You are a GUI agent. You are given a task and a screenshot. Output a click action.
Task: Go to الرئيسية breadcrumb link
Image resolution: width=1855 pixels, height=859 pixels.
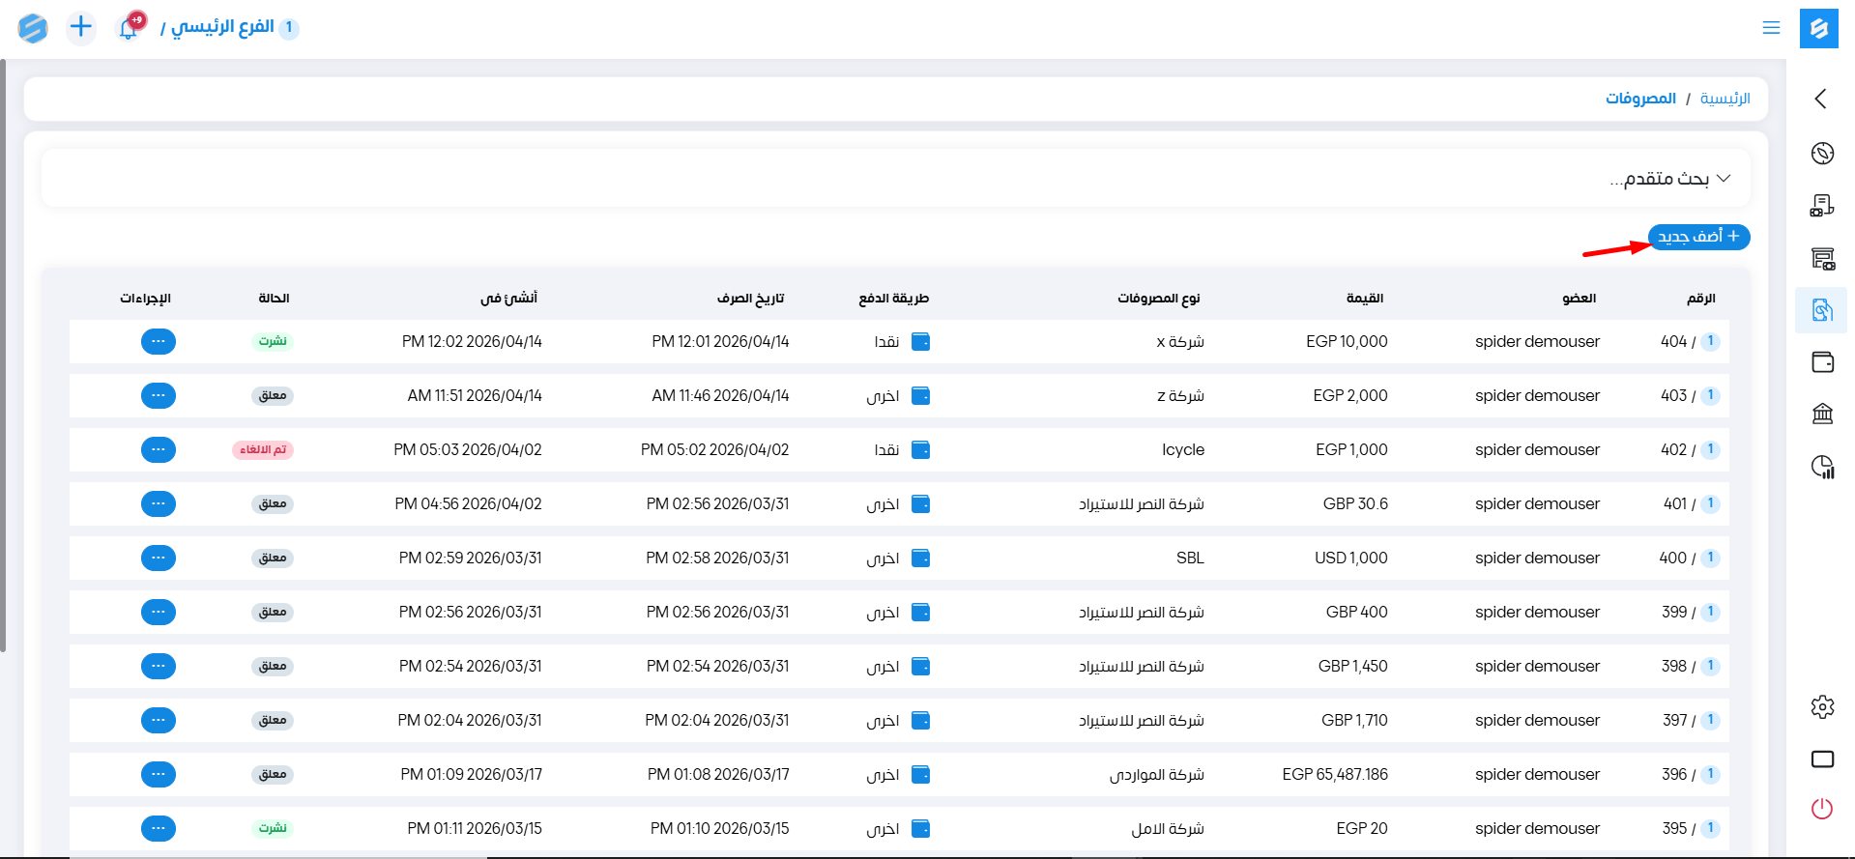coord(1725,99)
